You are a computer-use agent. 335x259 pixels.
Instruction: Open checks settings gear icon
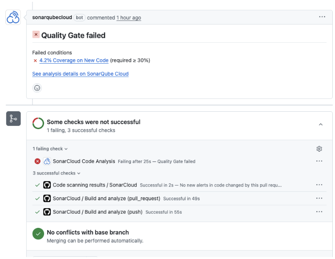[x=319, y=149]
